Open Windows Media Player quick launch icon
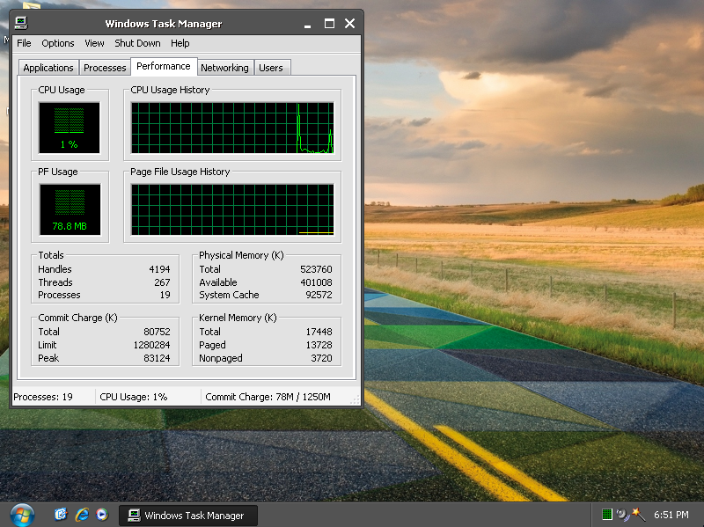This screenshot has height=527, width=704. coord(102,515)
